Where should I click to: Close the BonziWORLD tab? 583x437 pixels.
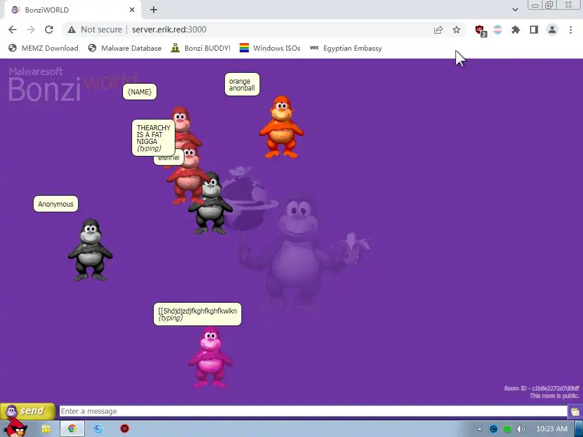pyautogui.click(x=132, y=10)
